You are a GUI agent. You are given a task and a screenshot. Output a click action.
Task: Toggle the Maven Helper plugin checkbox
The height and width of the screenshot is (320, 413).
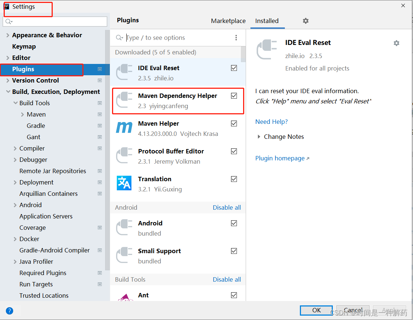[234, 123]
